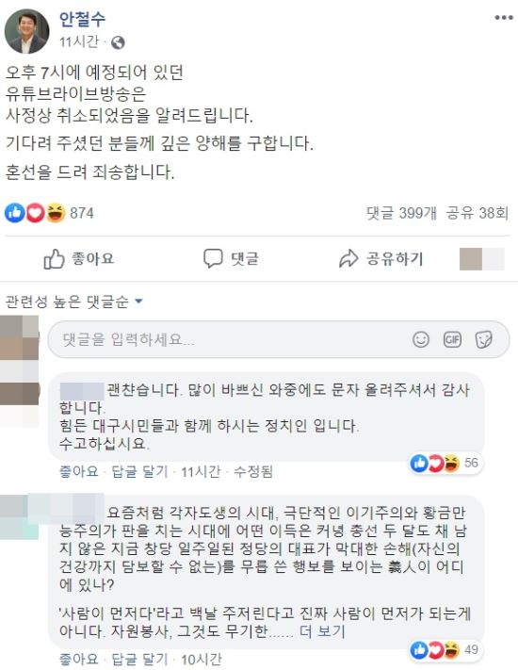Image resolution: width=518 pixels, height=670 pixels.
Task: Click the 공유하기 share button
Action: point(380,259)
